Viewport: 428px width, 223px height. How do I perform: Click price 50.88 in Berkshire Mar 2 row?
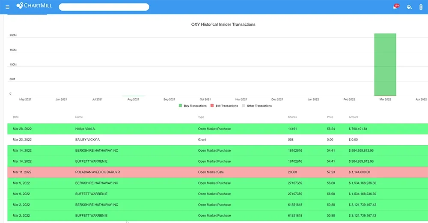click(331, 205)
